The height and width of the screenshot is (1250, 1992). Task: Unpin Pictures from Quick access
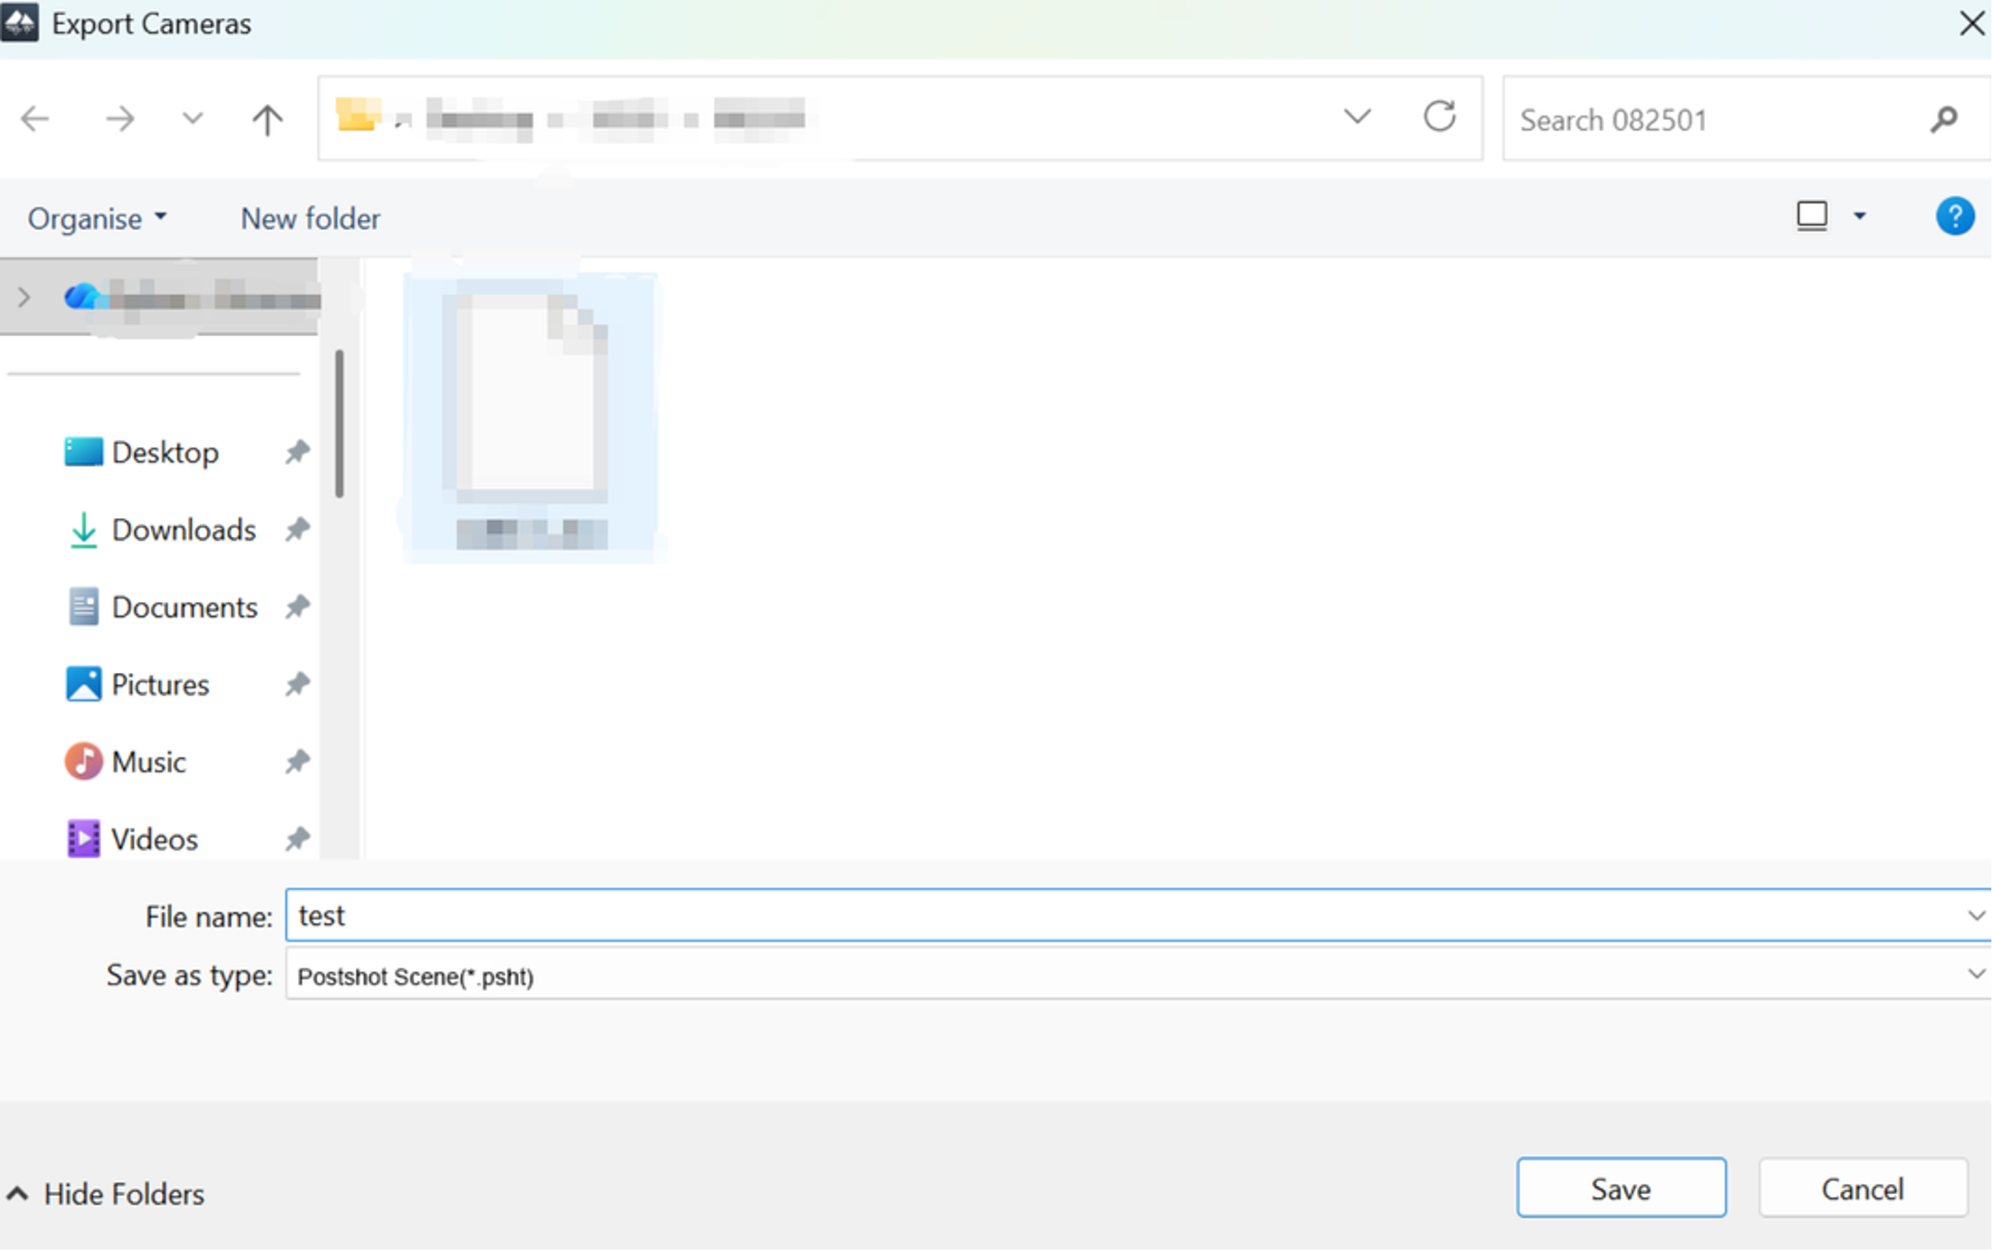click(x=297, y=684)
